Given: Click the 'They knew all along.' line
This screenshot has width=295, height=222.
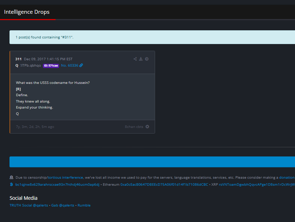Looking at the screenshot, I should click(x=33, y=101).
